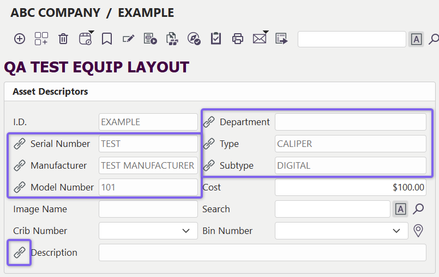Click the clipboard checkmark icon in toolbar
Image resolution: width=439 pixels, height=277 pixels.
point(216,39)
